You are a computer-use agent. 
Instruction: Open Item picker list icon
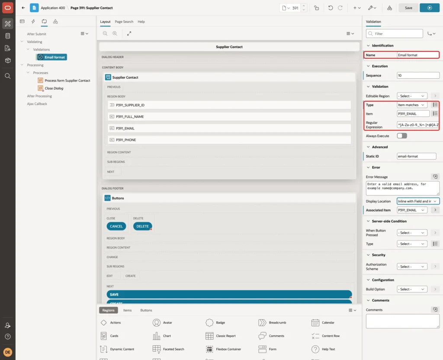click(435, 114)
